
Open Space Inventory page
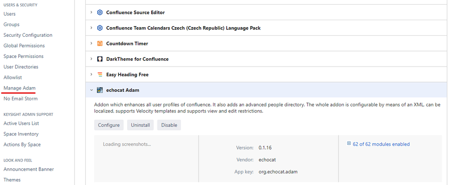21,134
